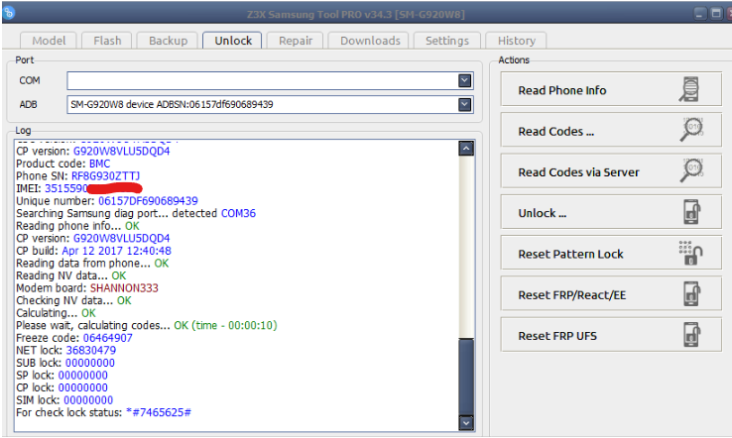732x438 pixels.
Task: Open the Downloads tab
Action: (369, 41)
